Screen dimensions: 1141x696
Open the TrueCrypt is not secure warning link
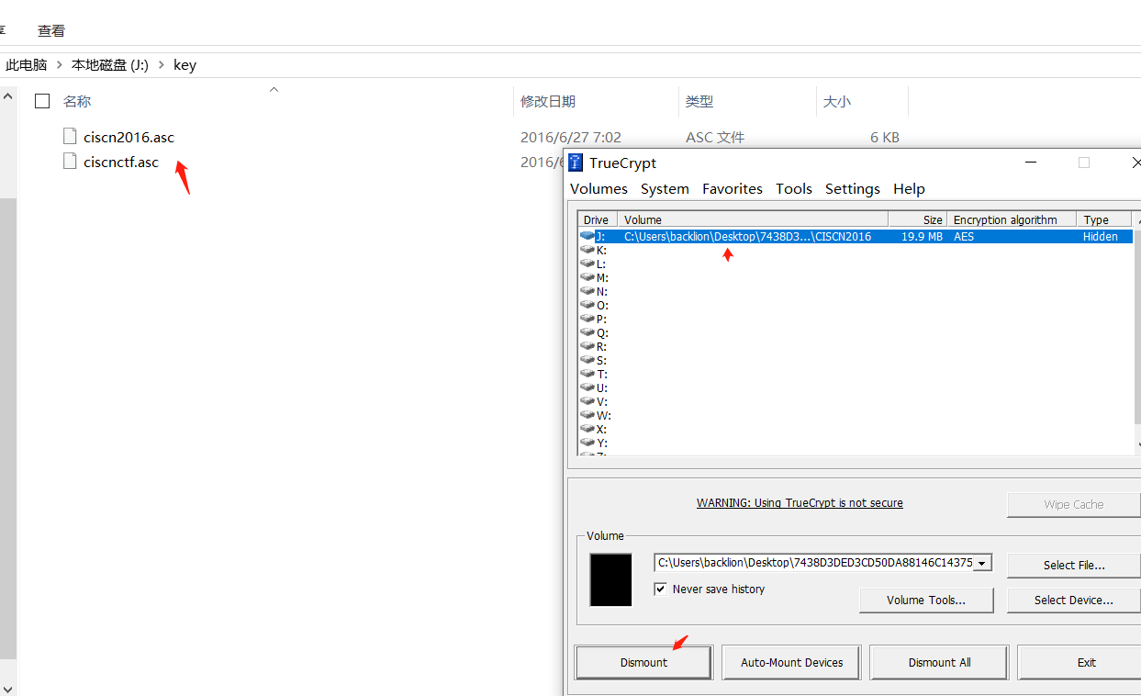pos(800,503)
